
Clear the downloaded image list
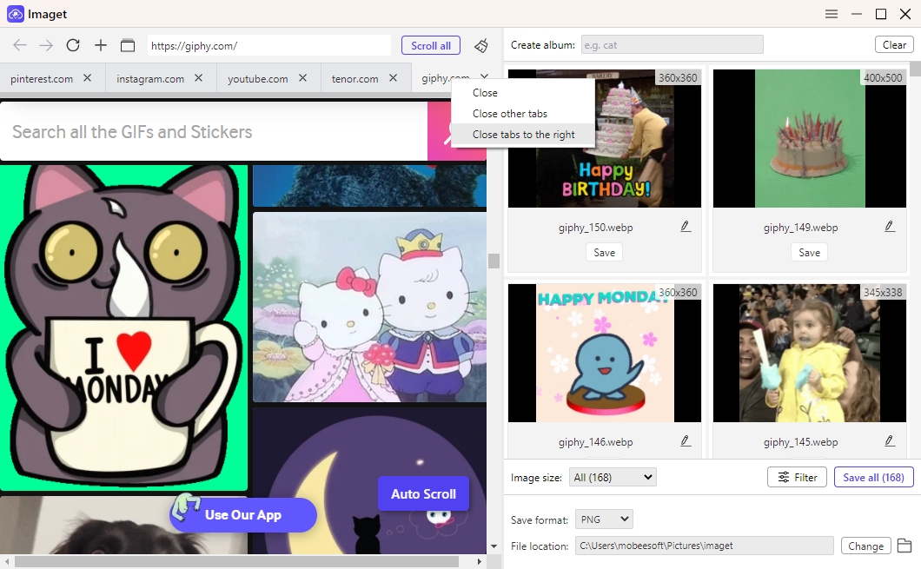pos(894,44)
